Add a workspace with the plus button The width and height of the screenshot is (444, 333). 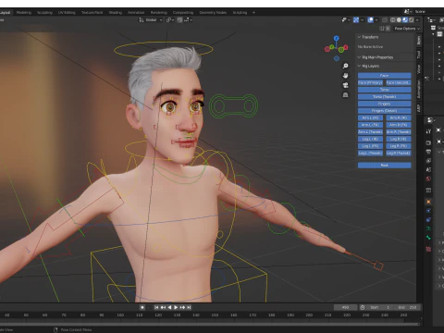pos(253,13)
